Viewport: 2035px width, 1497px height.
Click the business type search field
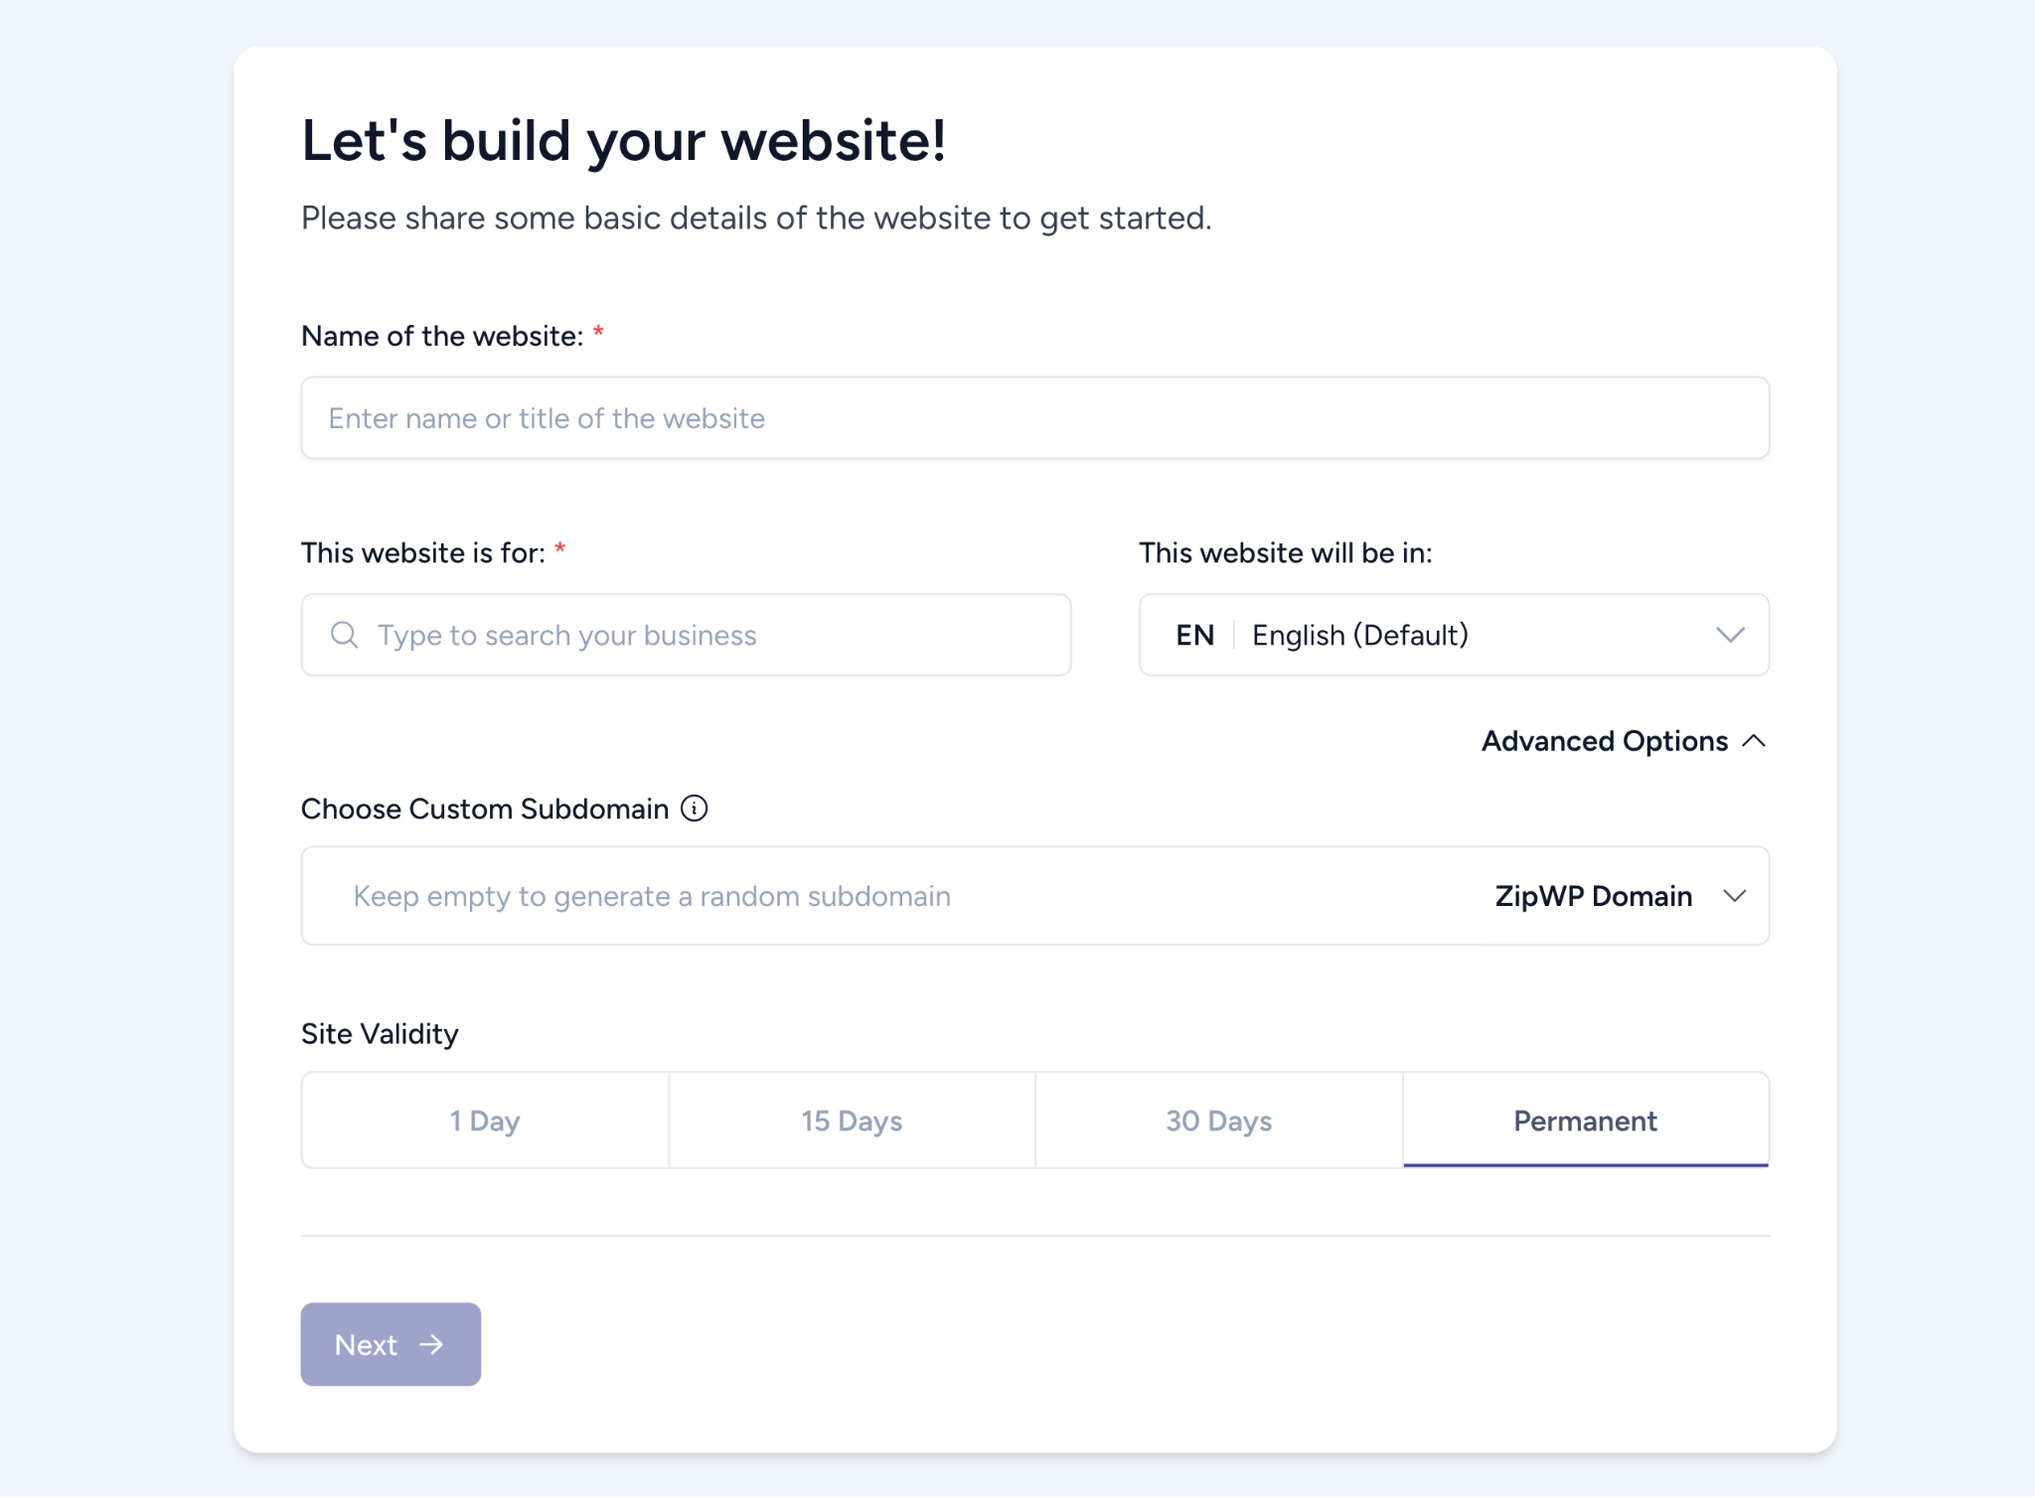tap(686, 634)
